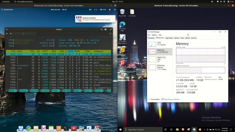Open FP Markets MetaTrader 5 shortcut
Screen dimensions: 235x132
pyautogui.click(x=122, y=39)
